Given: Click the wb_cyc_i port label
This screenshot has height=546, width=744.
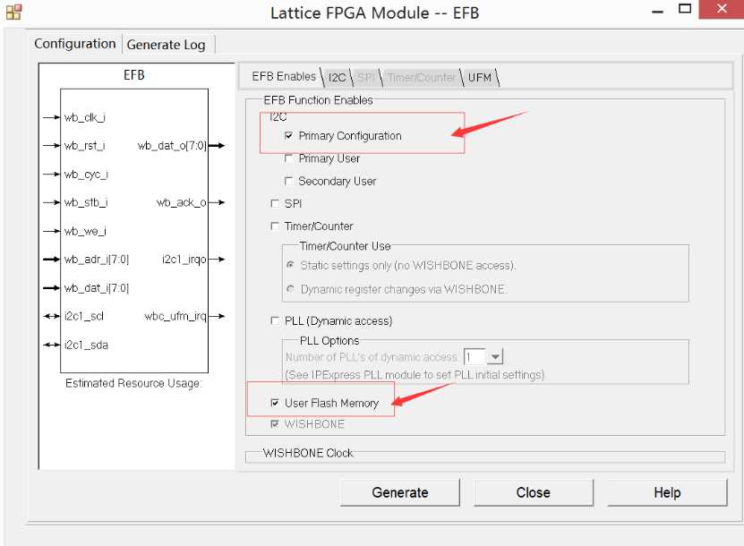Looking at the screenshot, I should pyautogui.click(x=86, y=175).
